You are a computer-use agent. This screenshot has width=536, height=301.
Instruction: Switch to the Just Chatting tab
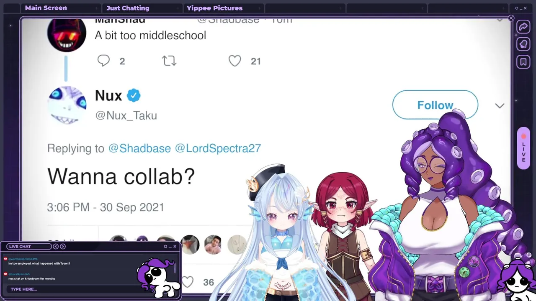(128, 8)
